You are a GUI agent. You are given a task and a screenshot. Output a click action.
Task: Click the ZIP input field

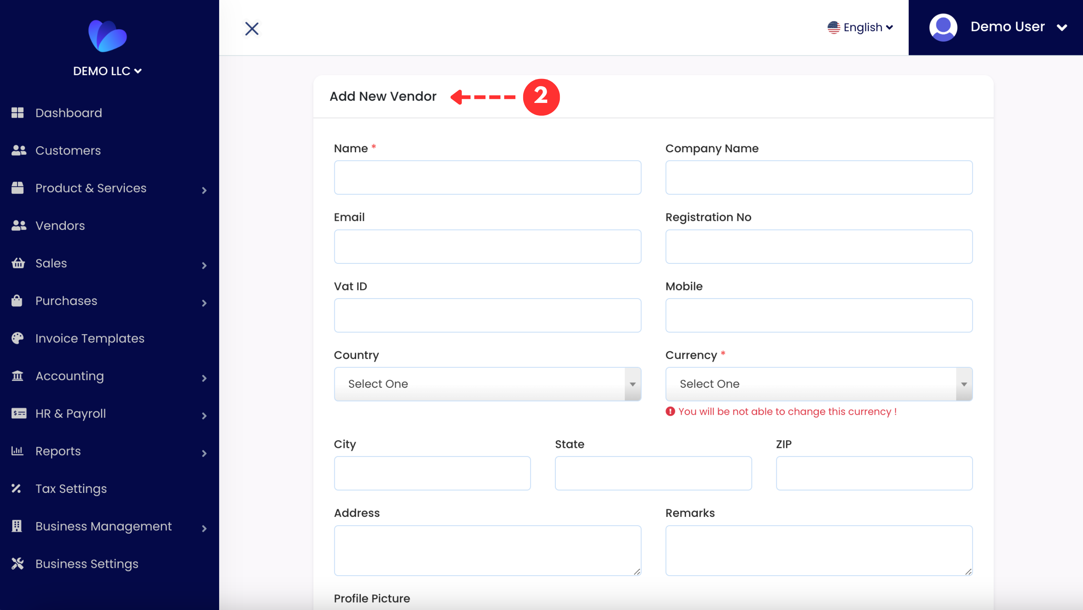874,473
